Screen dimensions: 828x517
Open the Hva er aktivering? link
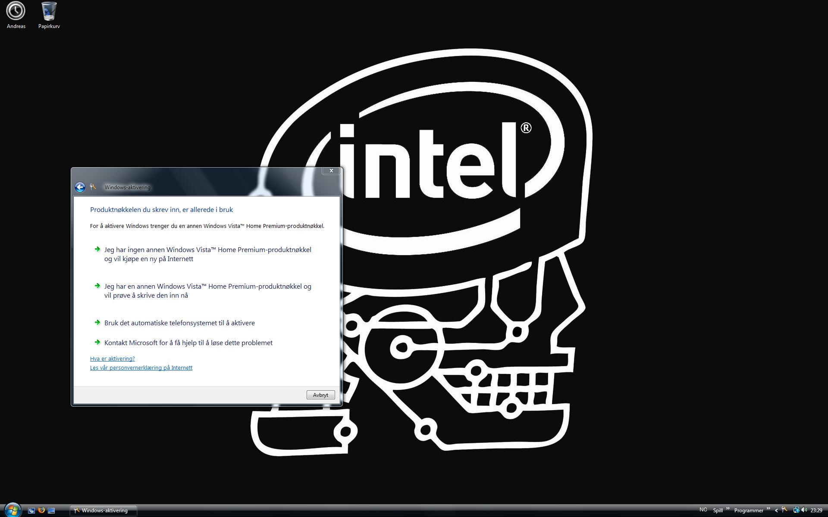tap(112, 358)
